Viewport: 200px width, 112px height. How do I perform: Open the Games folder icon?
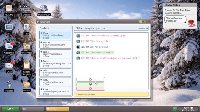(26, 85)
